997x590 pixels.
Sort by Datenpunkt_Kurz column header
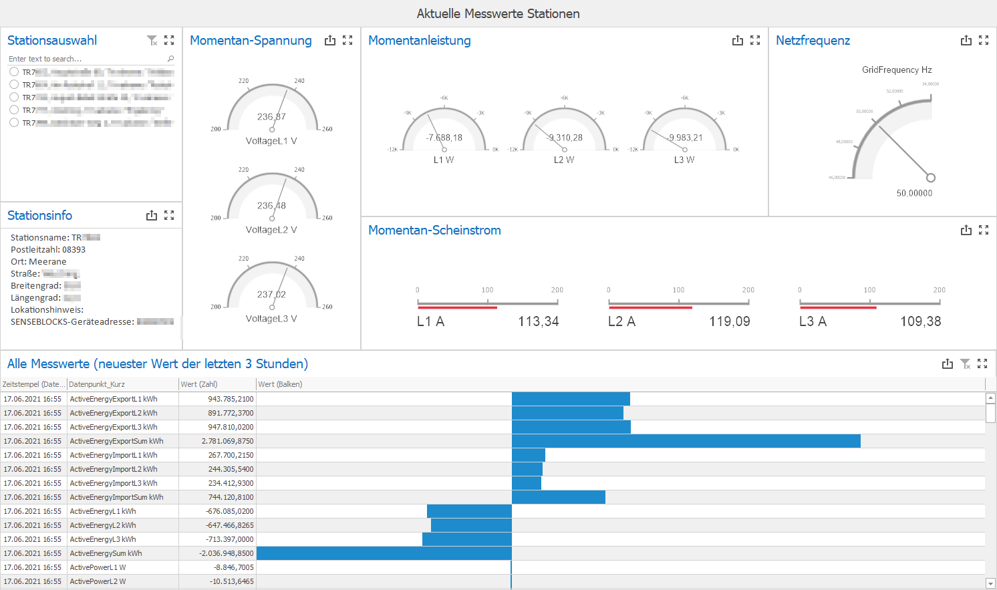tap(123, 384)
